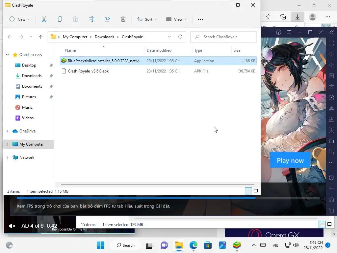Screen dimensions: 337x253
Task: Toggle BlueStacks fullscreen icon
Action: click(x=331, y=43)
